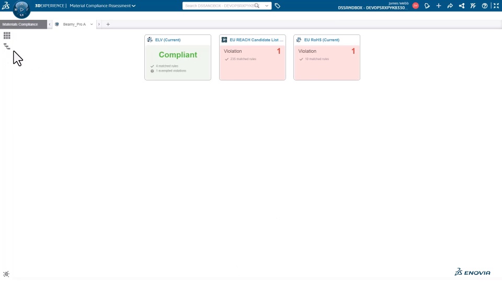
Task: Open the 3DEXPERIENCE compass
Action: (21, 9)
